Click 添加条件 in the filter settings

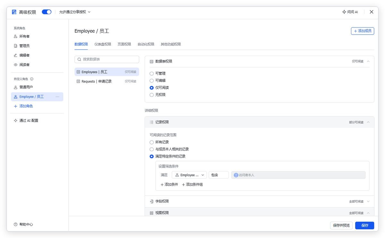pyautogui.click(x=169, y=185)
